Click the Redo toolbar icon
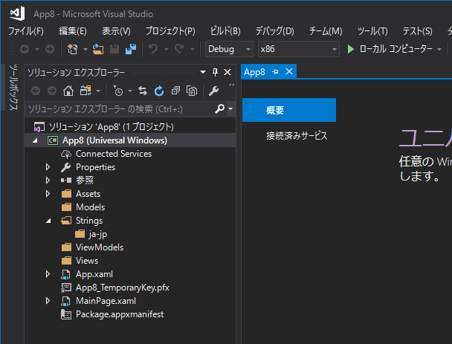 coord(179,49)
